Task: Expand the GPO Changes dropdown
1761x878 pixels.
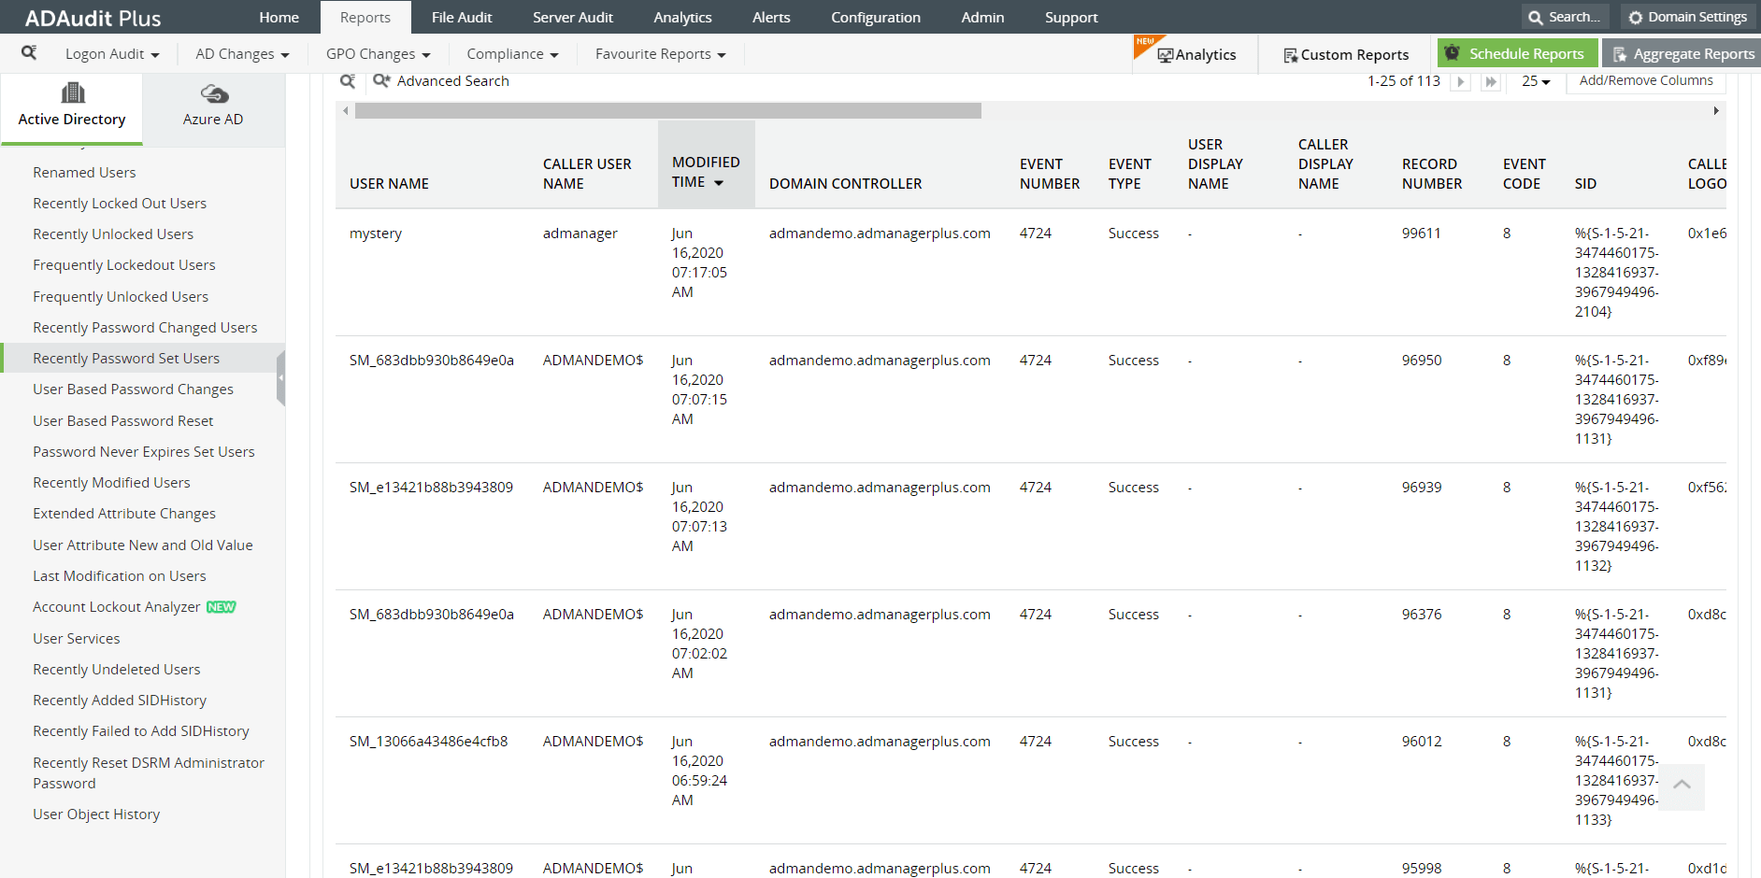Action: pyautogui.click(x=378, y=54)
